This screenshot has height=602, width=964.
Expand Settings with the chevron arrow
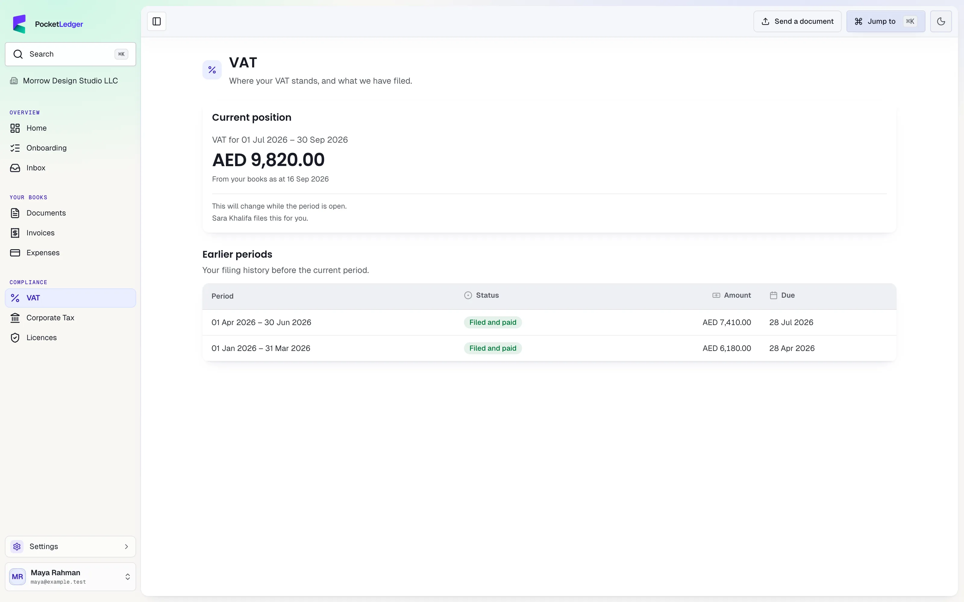point(126,547)
